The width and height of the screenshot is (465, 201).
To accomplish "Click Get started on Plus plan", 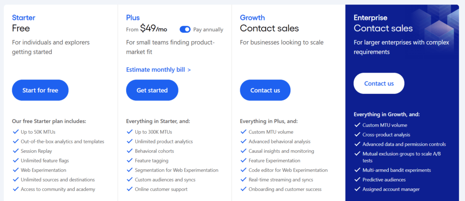I will (152, 90).
